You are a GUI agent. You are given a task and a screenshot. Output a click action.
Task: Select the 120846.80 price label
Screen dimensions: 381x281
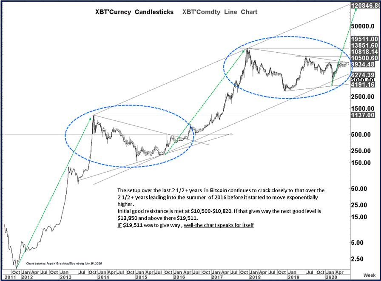365,6
